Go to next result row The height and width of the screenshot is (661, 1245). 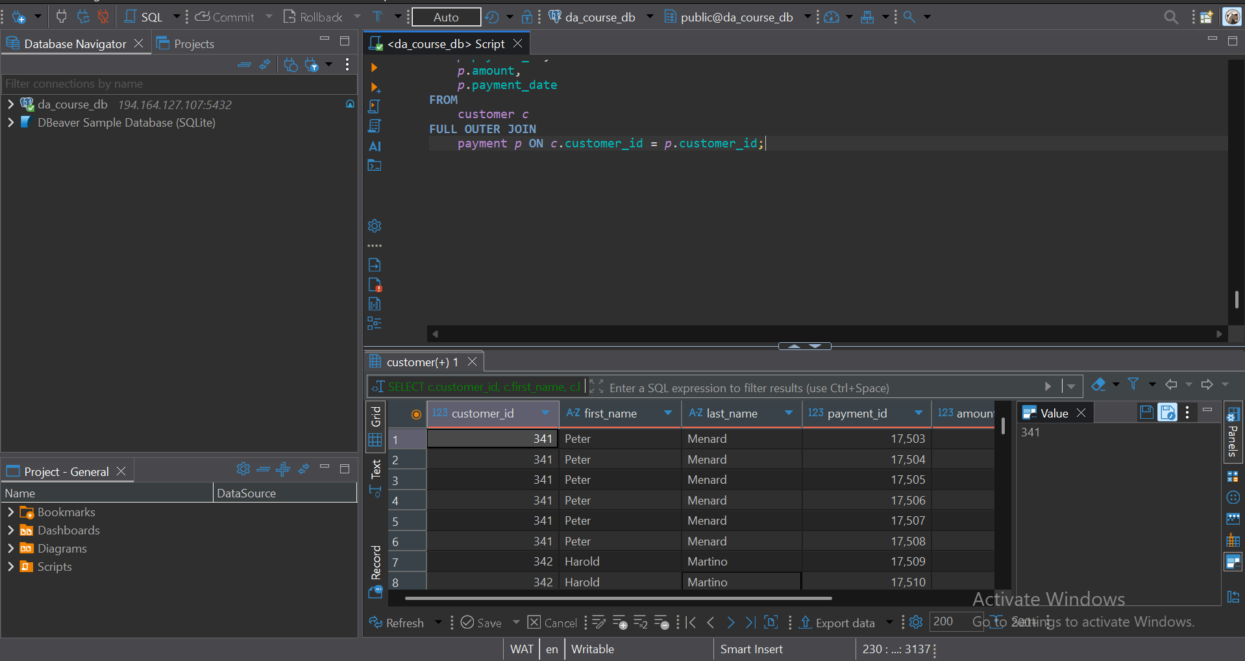click(x=730, y=623)
